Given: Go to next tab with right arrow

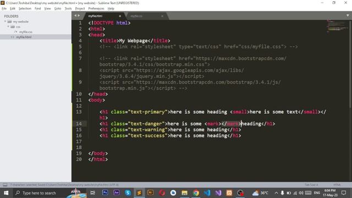Looking at the screenshot, I should (x=79, y=15).
